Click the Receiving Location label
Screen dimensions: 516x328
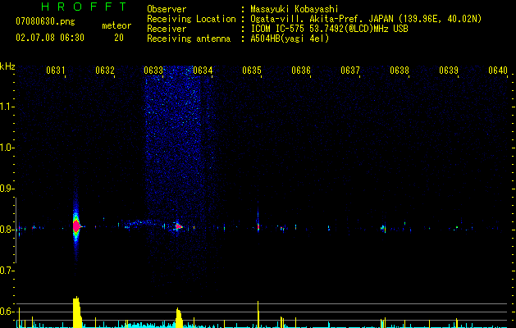click(191, 19)
